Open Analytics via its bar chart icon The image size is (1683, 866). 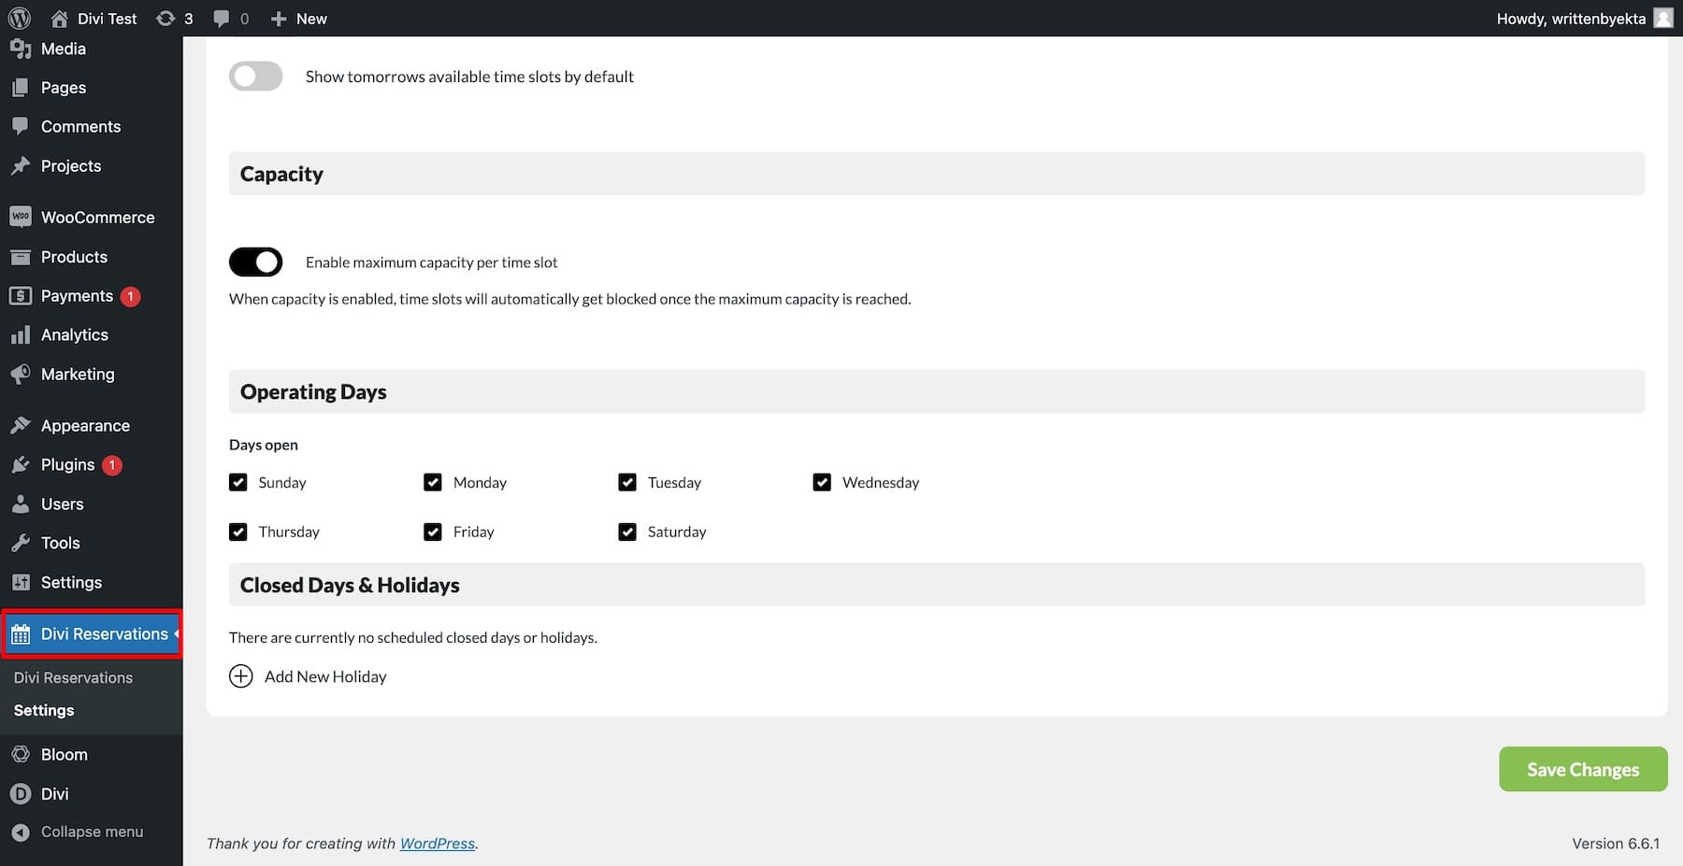click(x=21, y=334)
